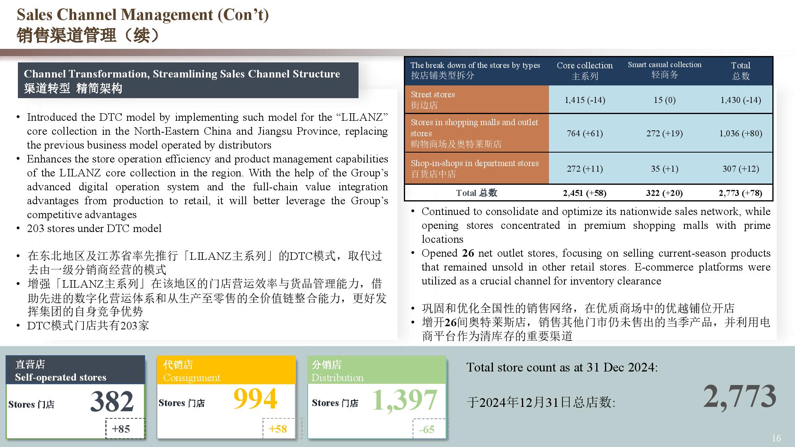
Task: Click the Core collection column header
Action: pyautogui.click(x=584, y=71)
